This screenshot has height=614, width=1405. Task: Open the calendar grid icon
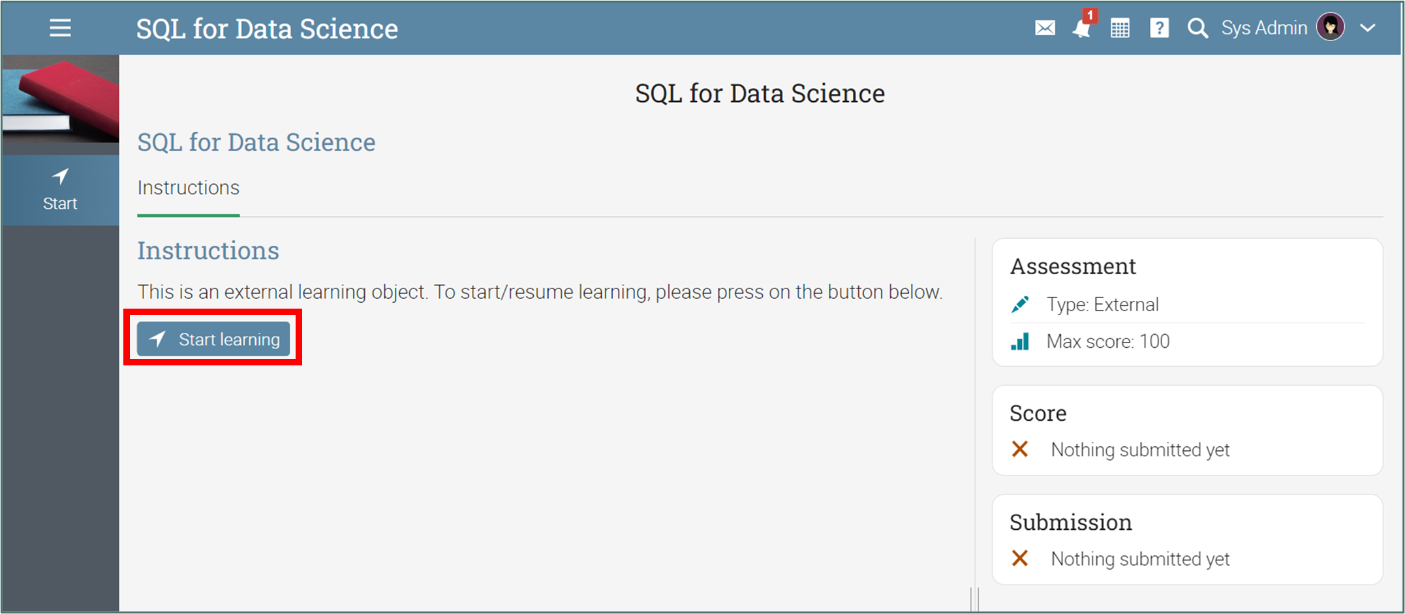(x=1120, y=29)
